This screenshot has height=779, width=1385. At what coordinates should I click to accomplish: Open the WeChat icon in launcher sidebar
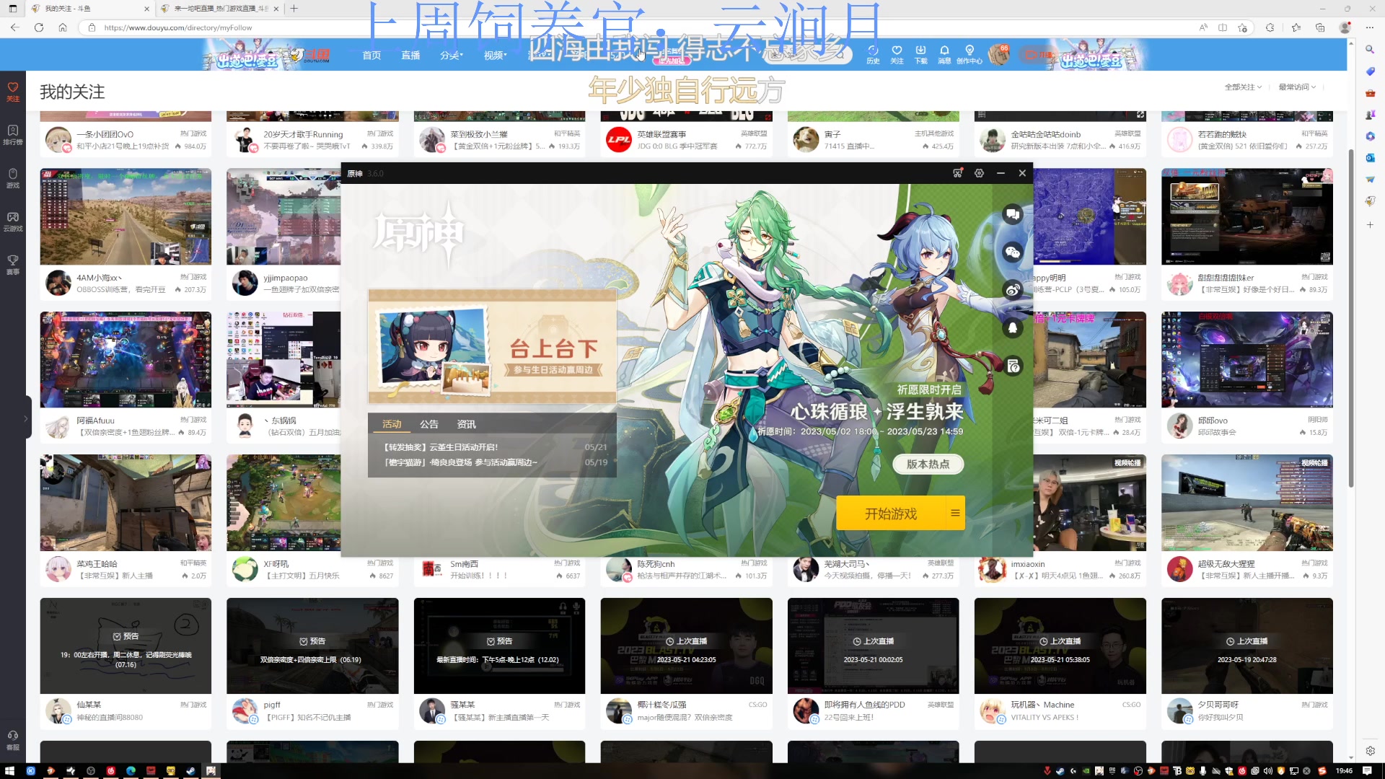click(x=1013, y=252)
